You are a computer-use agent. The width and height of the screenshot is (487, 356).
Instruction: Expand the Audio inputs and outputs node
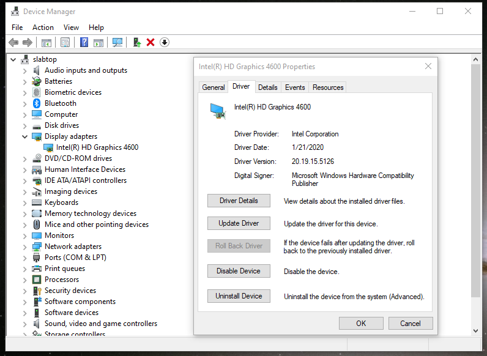tap(25, 70)
